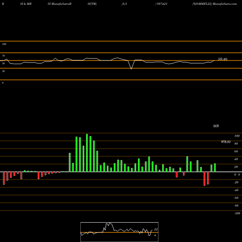Click the -60 label on the MR axis
242x242 pixels.
[236, 198]
